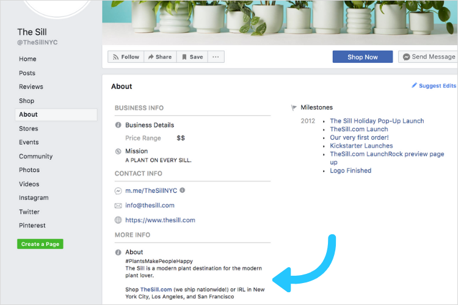Open Stores section
Screen dimensions: 458x305
click(29, 129)
